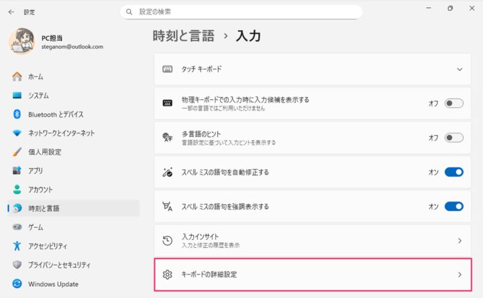Screen dimensions: 483x298
Task: Open PC担当 account profile
Action: coord(56,42)
